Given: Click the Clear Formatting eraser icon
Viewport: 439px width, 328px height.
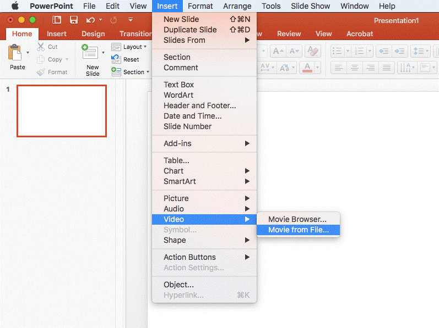Looking at the screenshot, I should tap(312, 51).
